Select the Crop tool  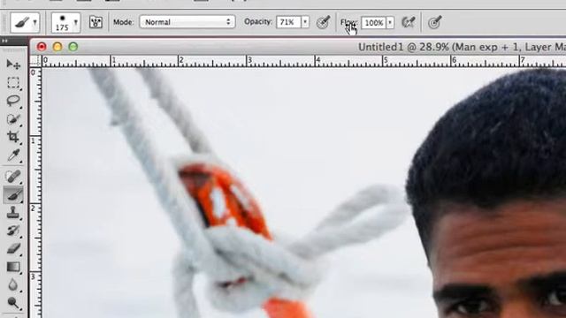[x=13, y=137]
